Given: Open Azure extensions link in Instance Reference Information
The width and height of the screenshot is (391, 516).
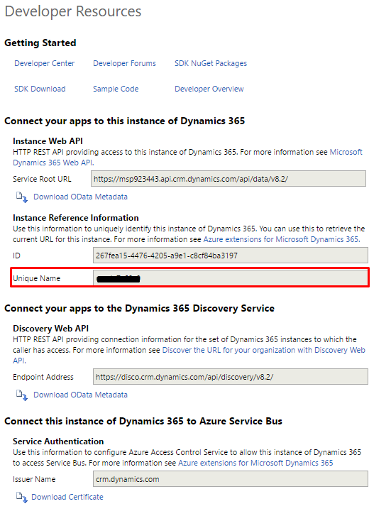Looking at the screenshot, I should point(282,239).
